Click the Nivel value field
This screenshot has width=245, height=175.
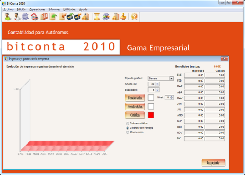(167, 98)
